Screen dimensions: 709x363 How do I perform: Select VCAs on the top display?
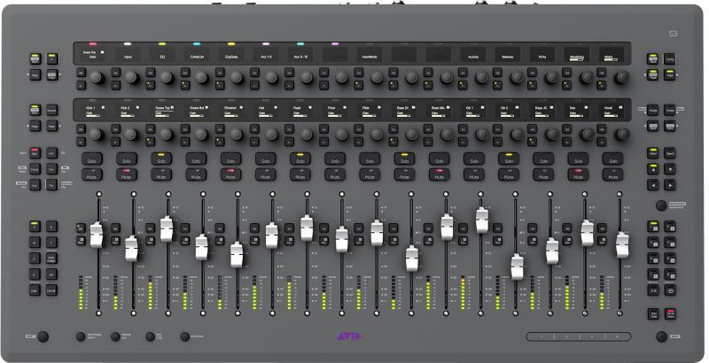click(541, 55)
